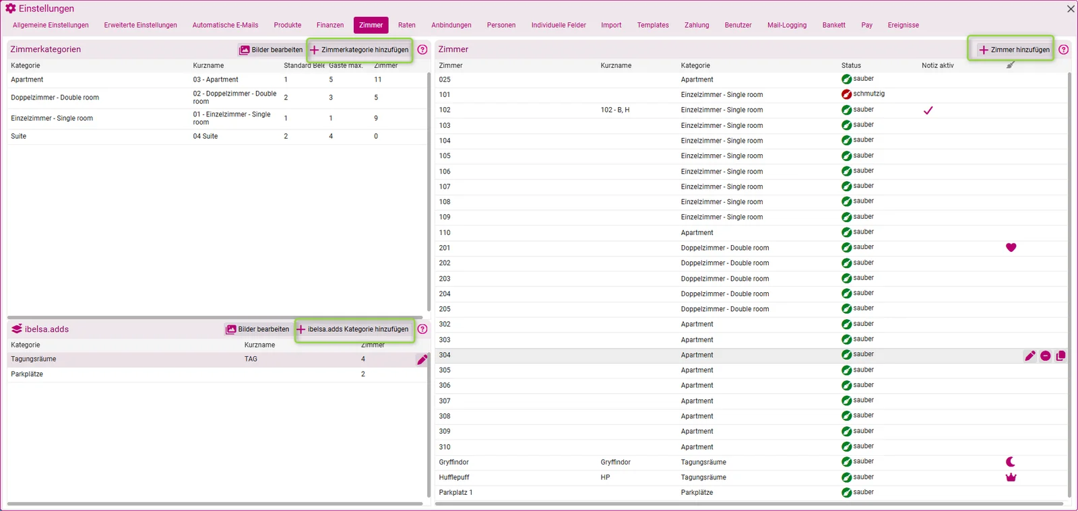Click the red schmutzig status icon for room 101
Screen dimensions: 1078x511
coord(846,94)
